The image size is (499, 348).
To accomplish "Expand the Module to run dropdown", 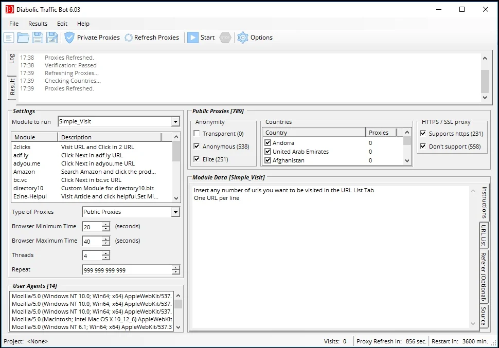I will tap(175, 121).
